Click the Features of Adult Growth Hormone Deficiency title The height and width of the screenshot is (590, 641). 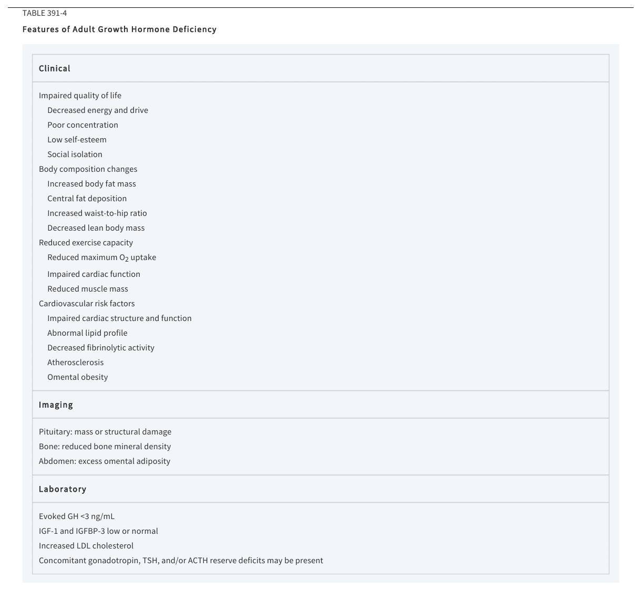tap(119, 29)
